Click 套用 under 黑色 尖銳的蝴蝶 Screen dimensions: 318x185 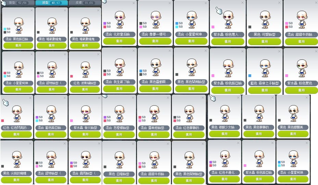tap(16, 180)
